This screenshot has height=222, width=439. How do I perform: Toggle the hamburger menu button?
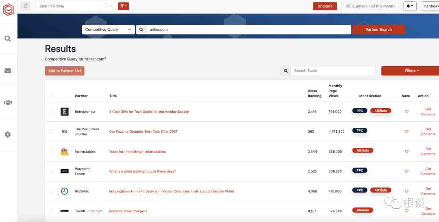26,6
